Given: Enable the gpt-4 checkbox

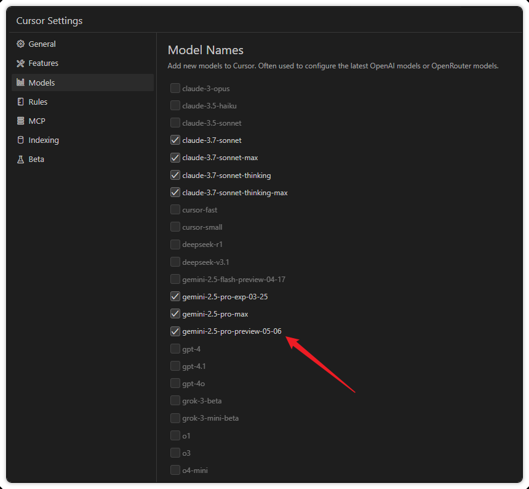Looking at the screenshot, I should [175, 349].
